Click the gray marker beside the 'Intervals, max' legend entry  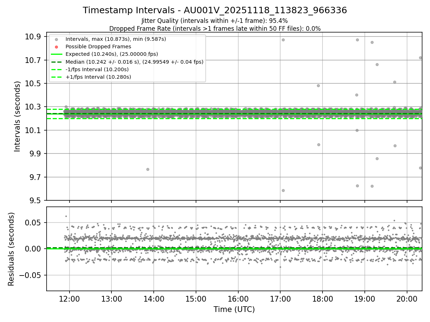pyautogui.click(x=56, y=39)
